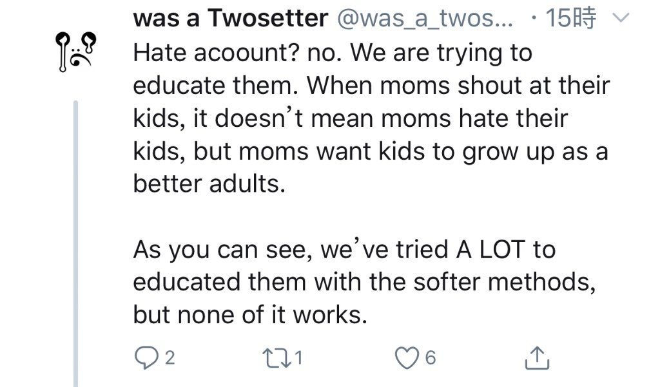Retweet this post using the retweet arrows
Image resolution: width=660 pixels, height=387 pixels.
276,358
